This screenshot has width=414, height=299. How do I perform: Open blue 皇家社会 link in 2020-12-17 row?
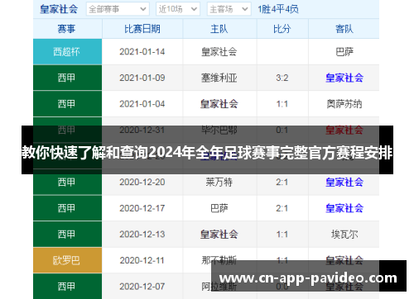[x=344, y=208]
